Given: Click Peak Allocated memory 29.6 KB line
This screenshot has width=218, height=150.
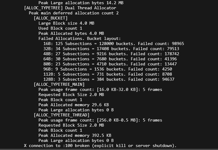Looking at the screenshot, I should click(74, 105).
